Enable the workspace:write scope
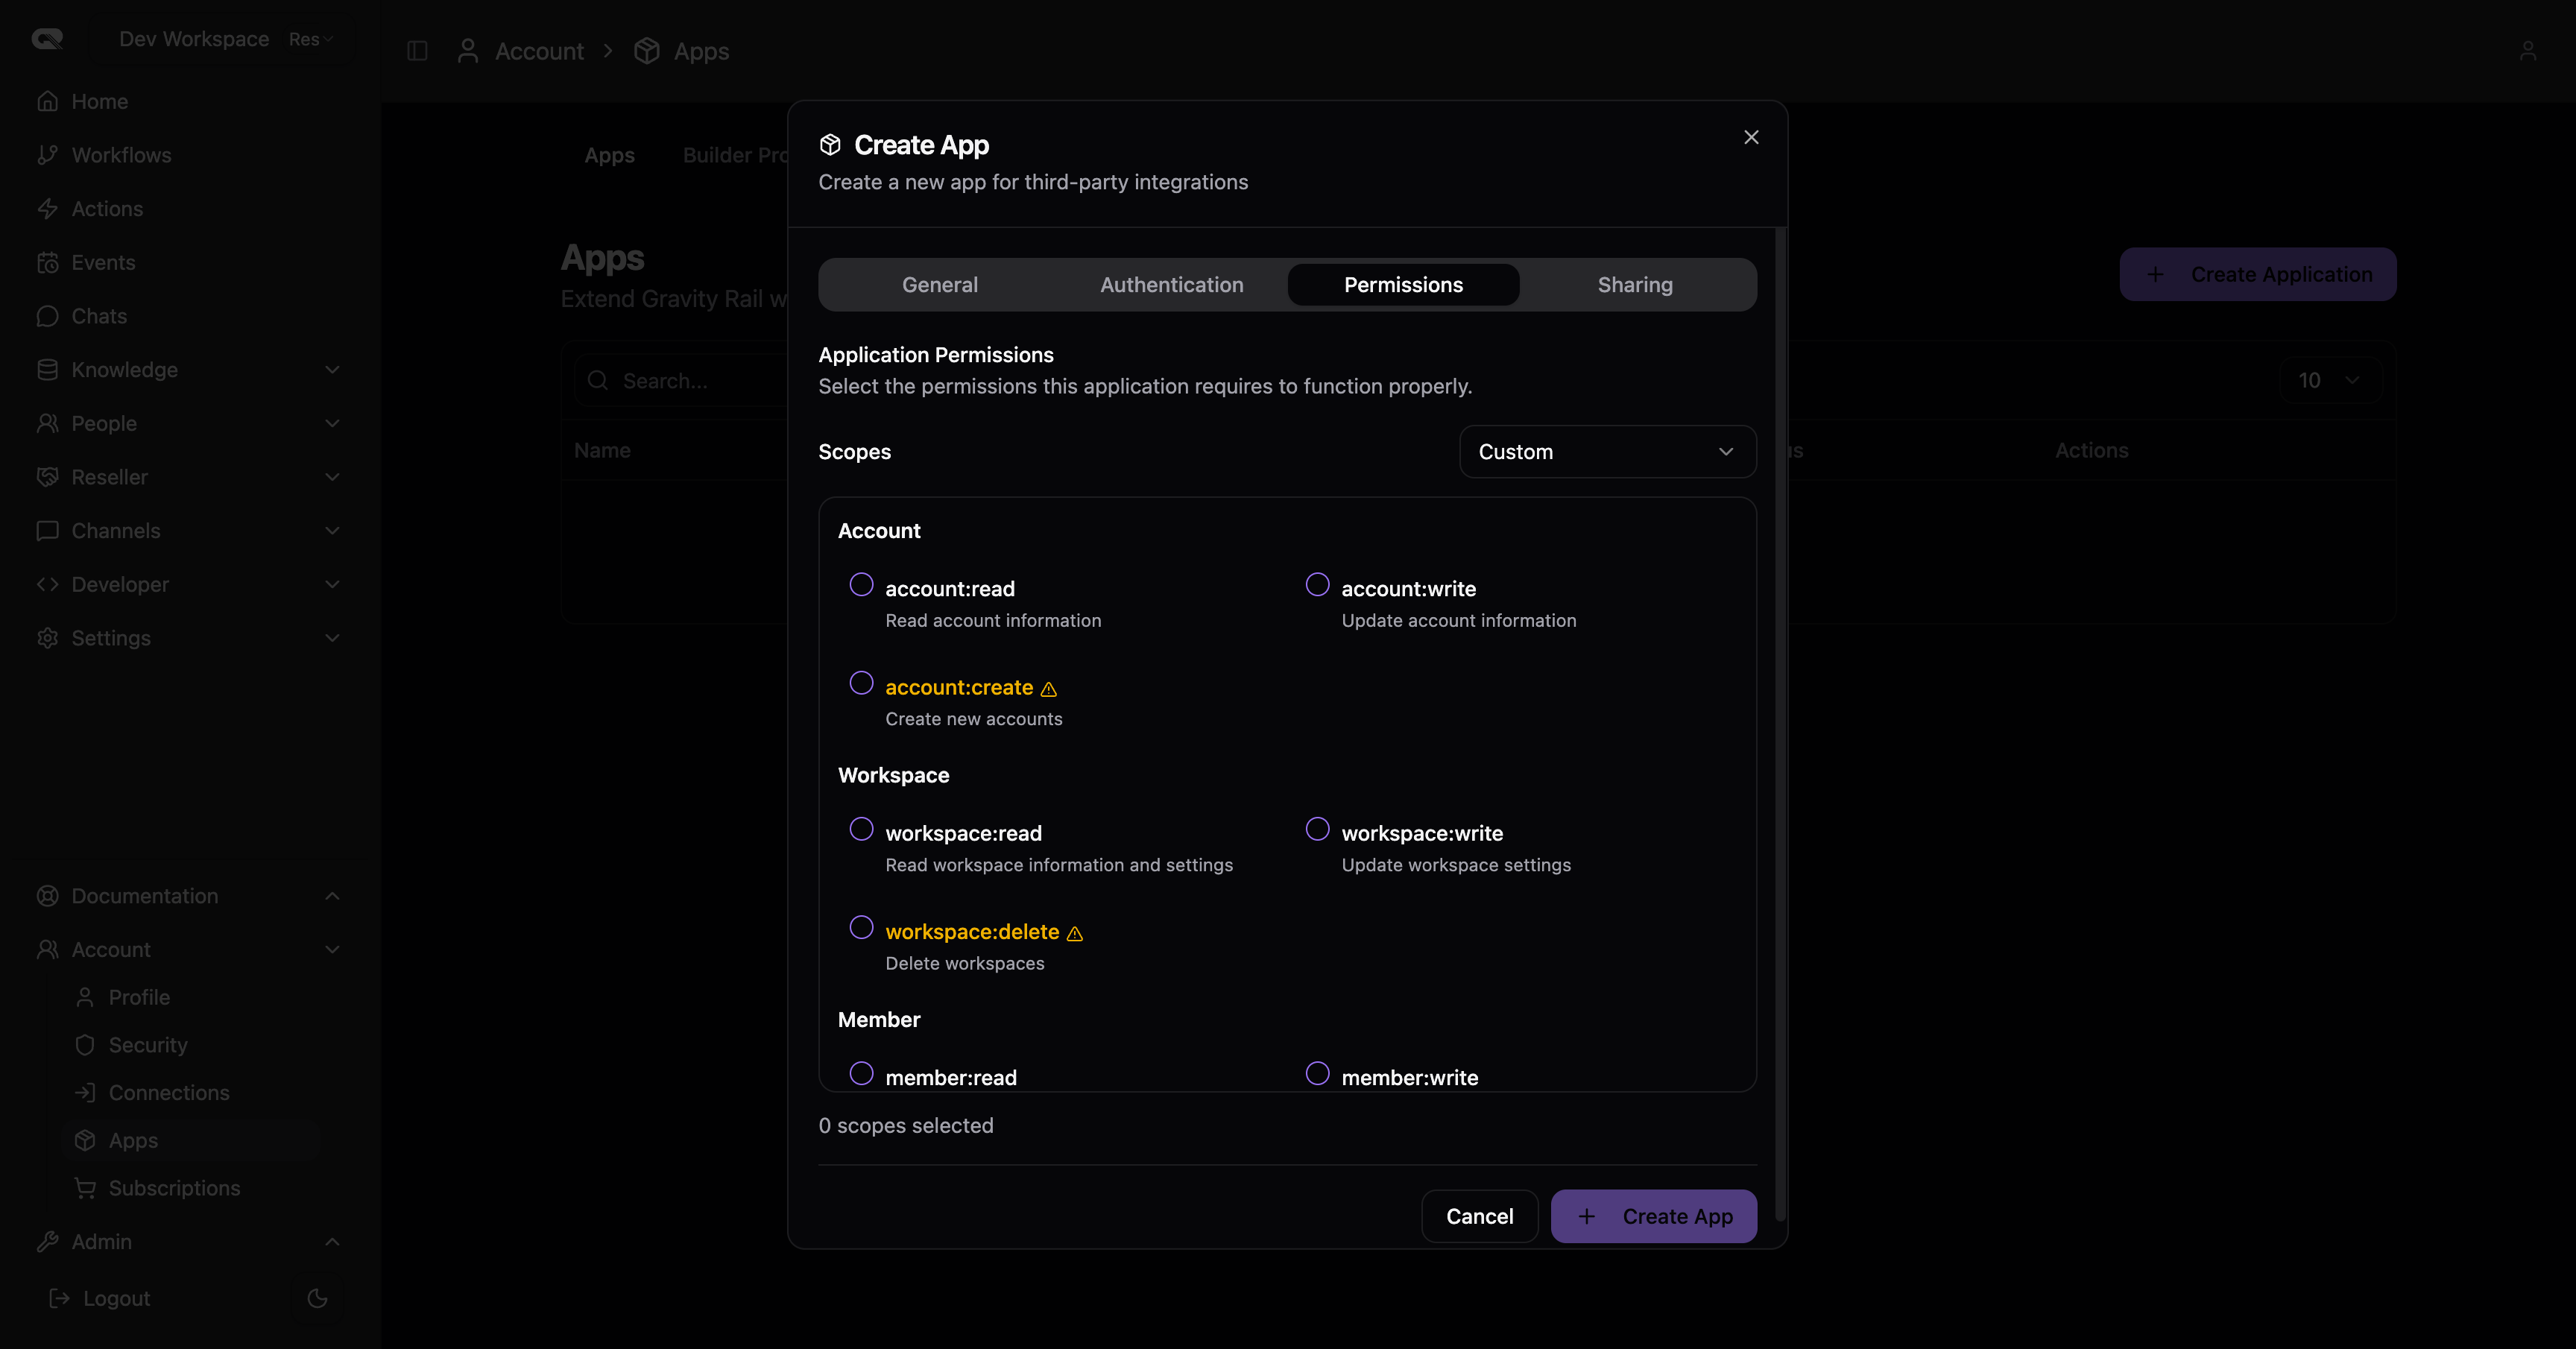 pyautogui.click(x=1317, y=829)
